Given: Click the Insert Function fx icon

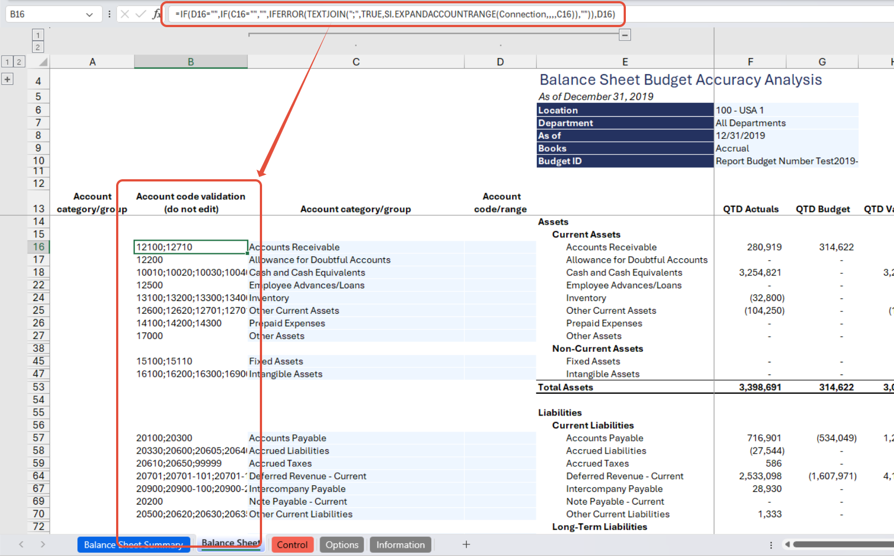Looking at the screenshot, I should click(156, 14).
